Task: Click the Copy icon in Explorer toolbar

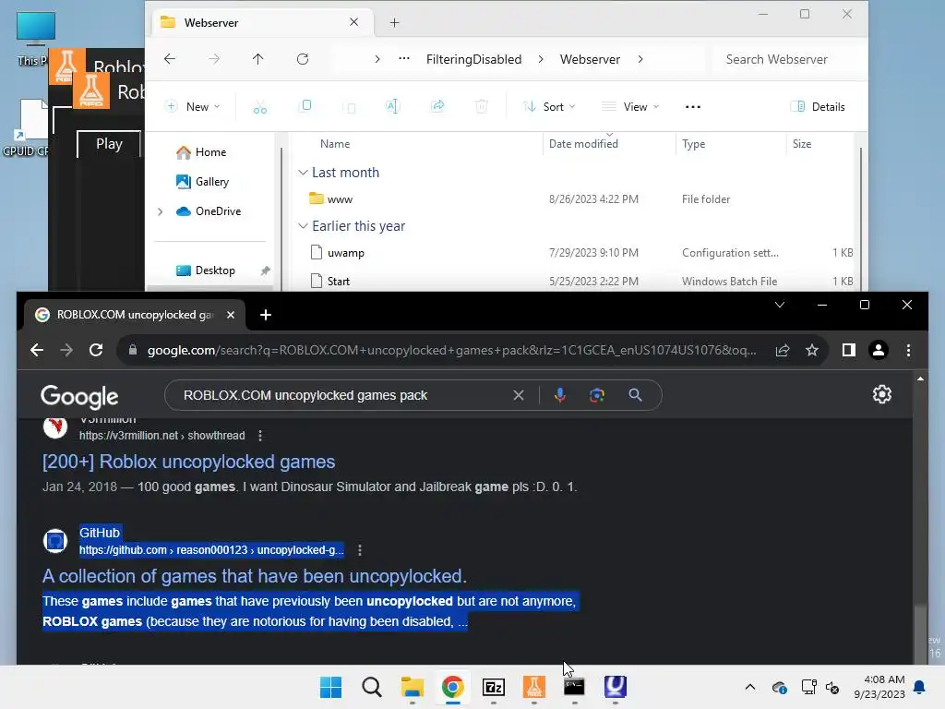Action: [305, 107]
